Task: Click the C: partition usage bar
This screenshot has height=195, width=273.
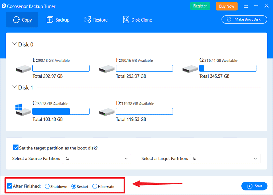Action: [61, 111]
